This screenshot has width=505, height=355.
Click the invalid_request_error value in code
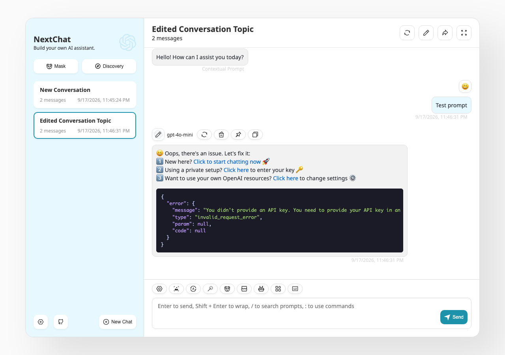coord(227,217)
